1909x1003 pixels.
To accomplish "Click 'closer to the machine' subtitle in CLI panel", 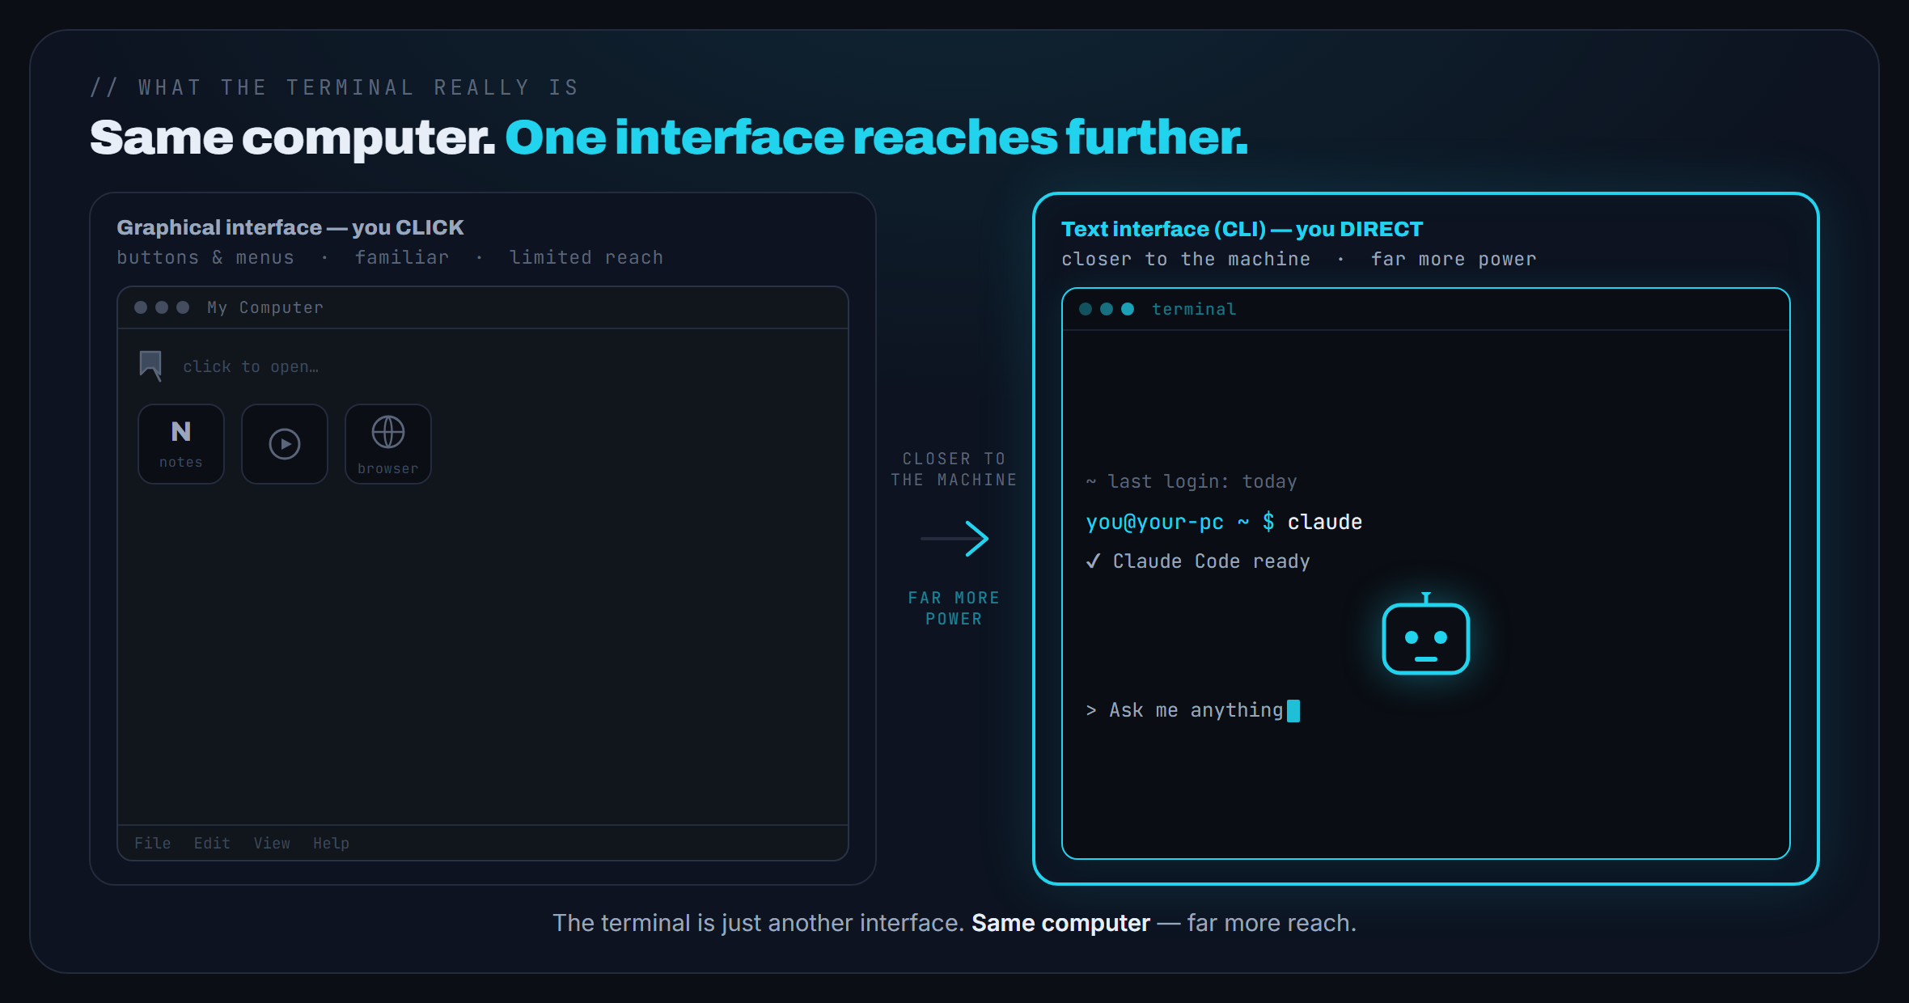I will coord(1186,259).
